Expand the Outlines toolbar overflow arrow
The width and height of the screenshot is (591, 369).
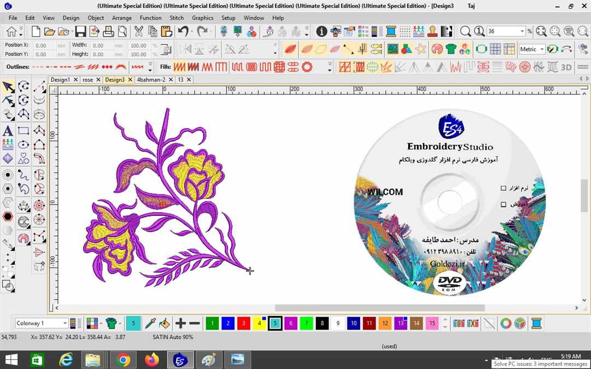150,67
